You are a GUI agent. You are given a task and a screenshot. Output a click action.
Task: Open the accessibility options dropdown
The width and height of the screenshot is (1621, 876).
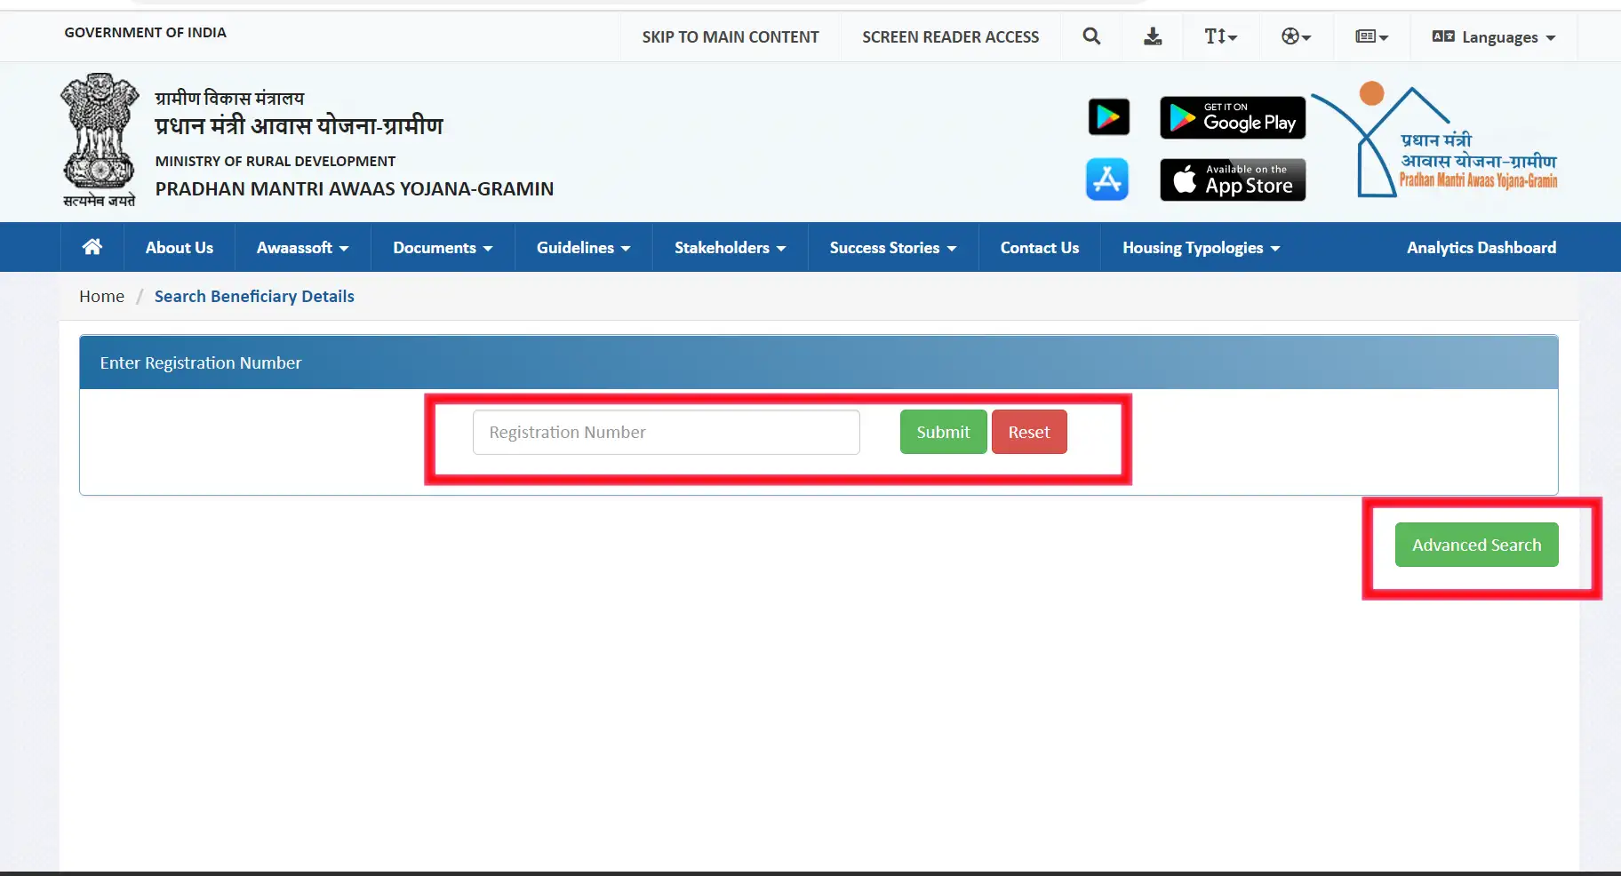pyautogui.click(x=1296, y=36)
